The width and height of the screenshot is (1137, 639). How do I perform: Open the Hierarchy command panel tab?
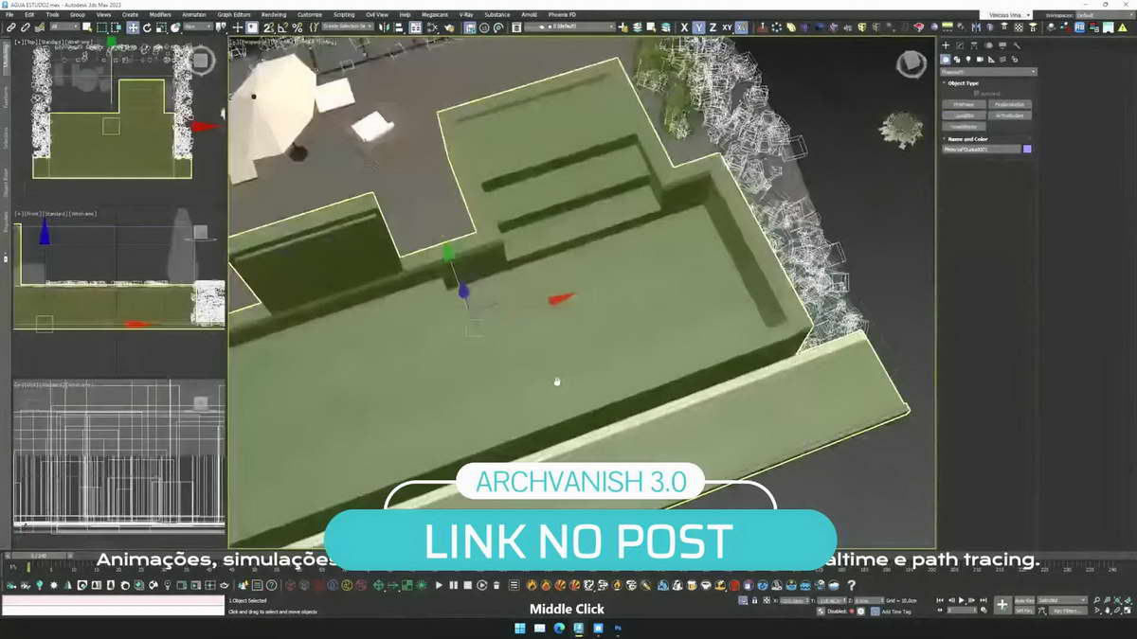pos(974,45)
